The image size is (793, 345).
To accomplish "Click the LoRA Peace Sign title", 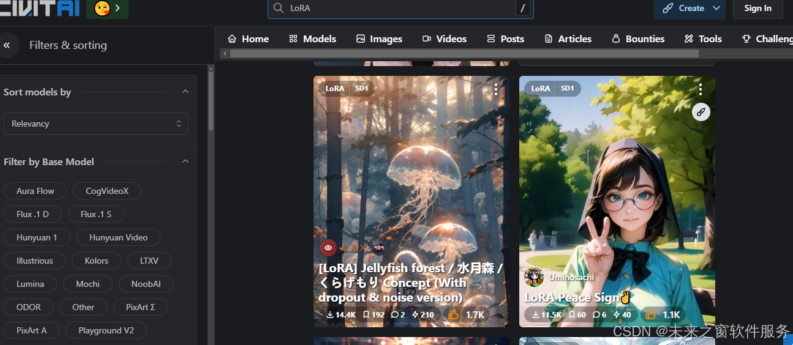I will click(x=577, y=297).
